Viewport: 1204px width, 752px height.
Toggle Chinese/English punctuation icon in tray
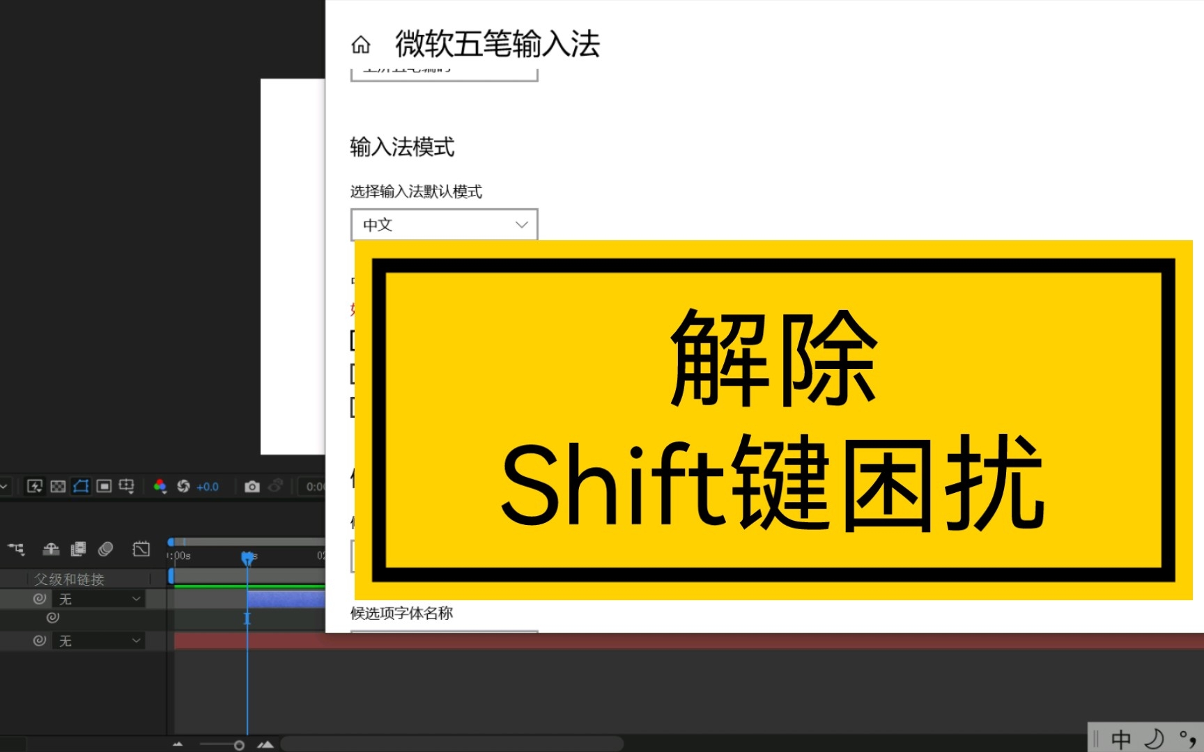(x=1187, y=739)
